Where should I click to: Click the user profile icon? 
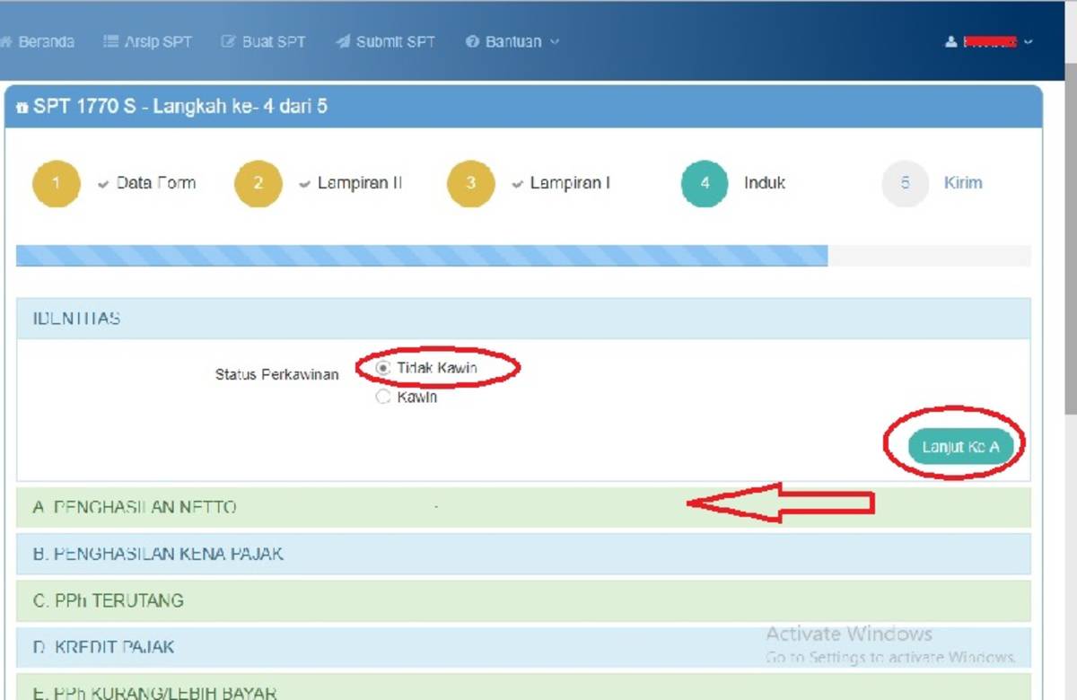[951, 42]
